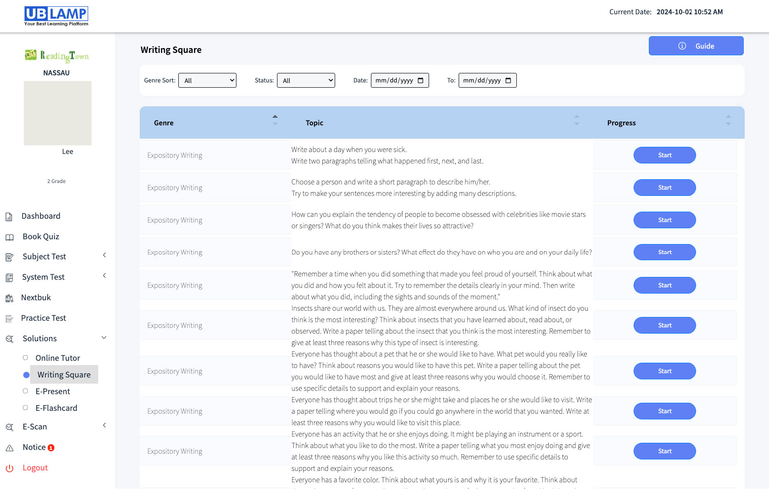Click the Book Quiz open-book icon
The height and width of the screenshot is (489, 769).
(10, 237)
